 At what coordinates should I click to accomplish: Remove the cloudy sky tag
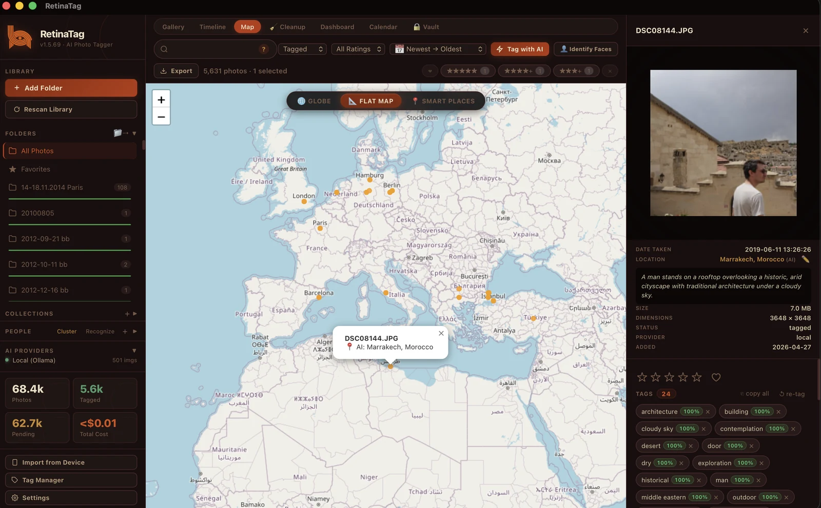pyautogui.click(x=703, y=429)
